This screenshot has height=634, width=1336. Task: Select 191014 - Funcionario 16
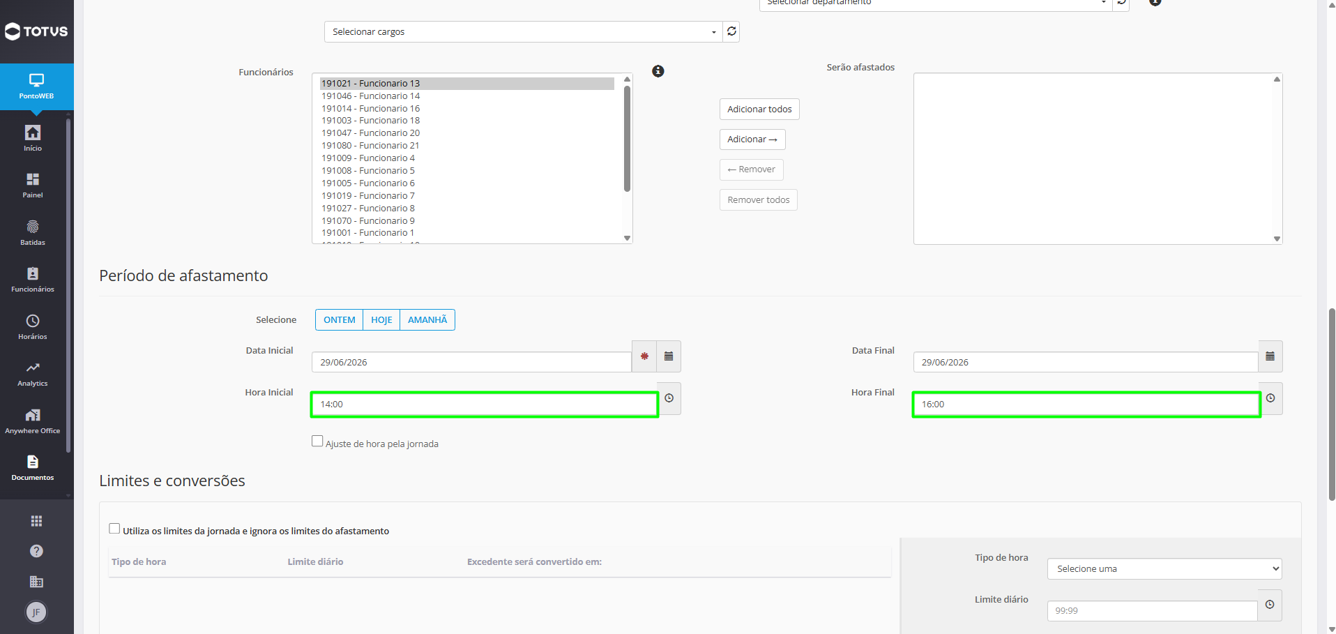click(x=466, y=109)
